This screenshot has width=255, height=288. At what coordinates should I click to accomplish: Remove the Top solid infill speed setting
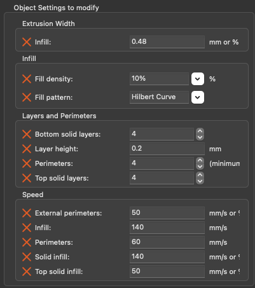27,271
